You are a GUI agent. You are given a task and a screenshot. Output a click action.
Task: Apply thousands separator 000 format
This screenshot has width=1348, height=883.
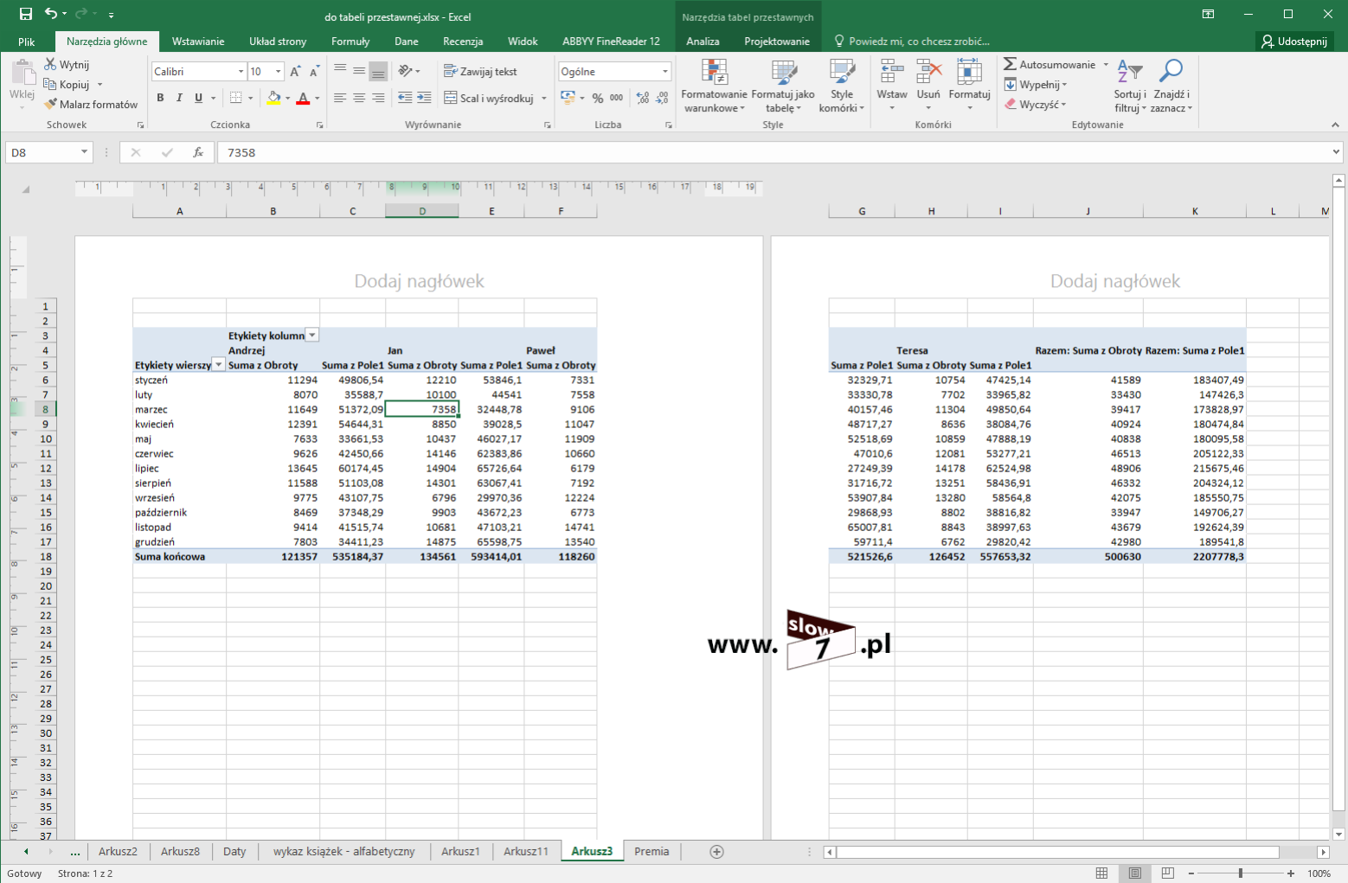point(617,98)
